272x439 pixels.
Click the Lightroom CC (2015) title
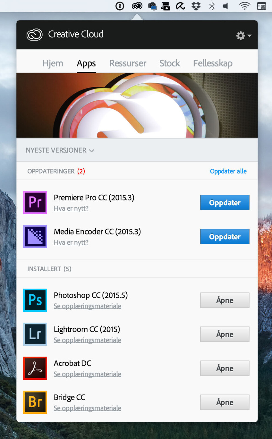(87, 329)
